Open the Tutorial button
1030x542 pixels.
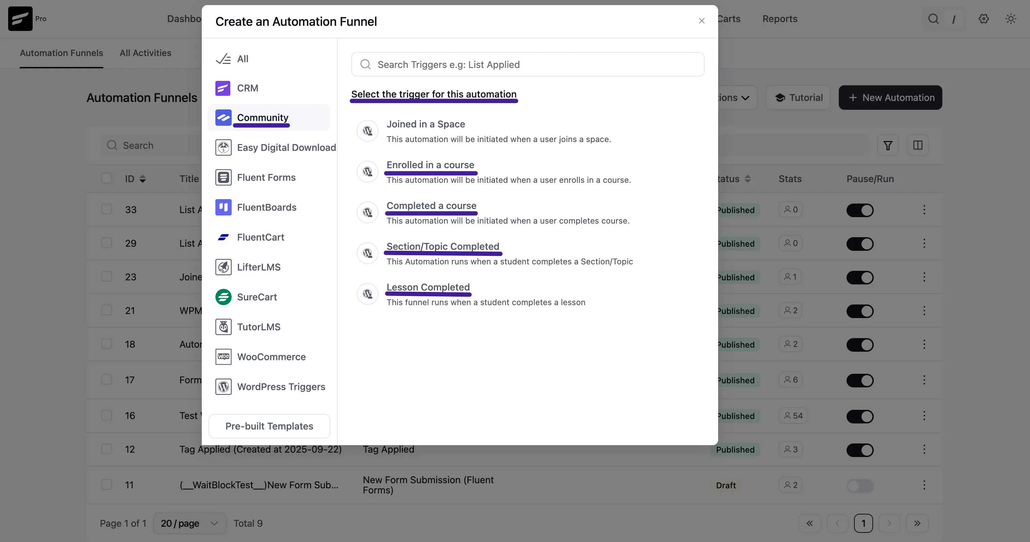pos(798,98)
